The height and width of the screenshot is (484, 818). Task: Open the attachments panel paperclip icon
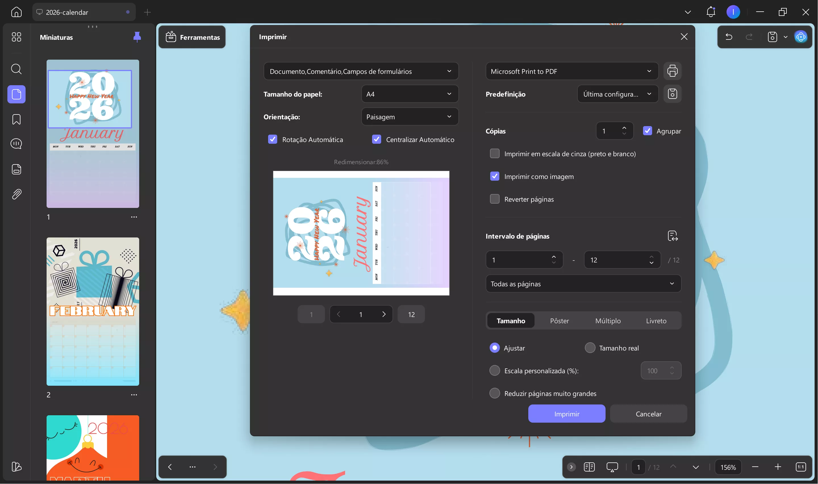[x=16, y=194]
